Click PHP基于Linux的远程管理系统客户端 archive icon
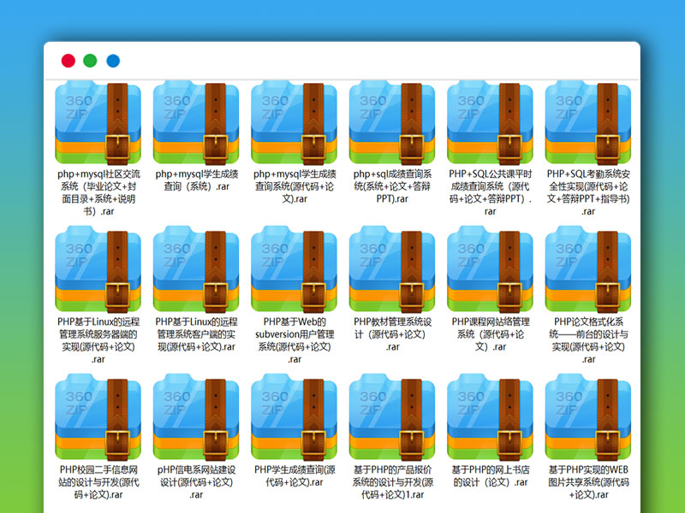Viewport: 685px width, 513px height. click(x=196, y=270)
